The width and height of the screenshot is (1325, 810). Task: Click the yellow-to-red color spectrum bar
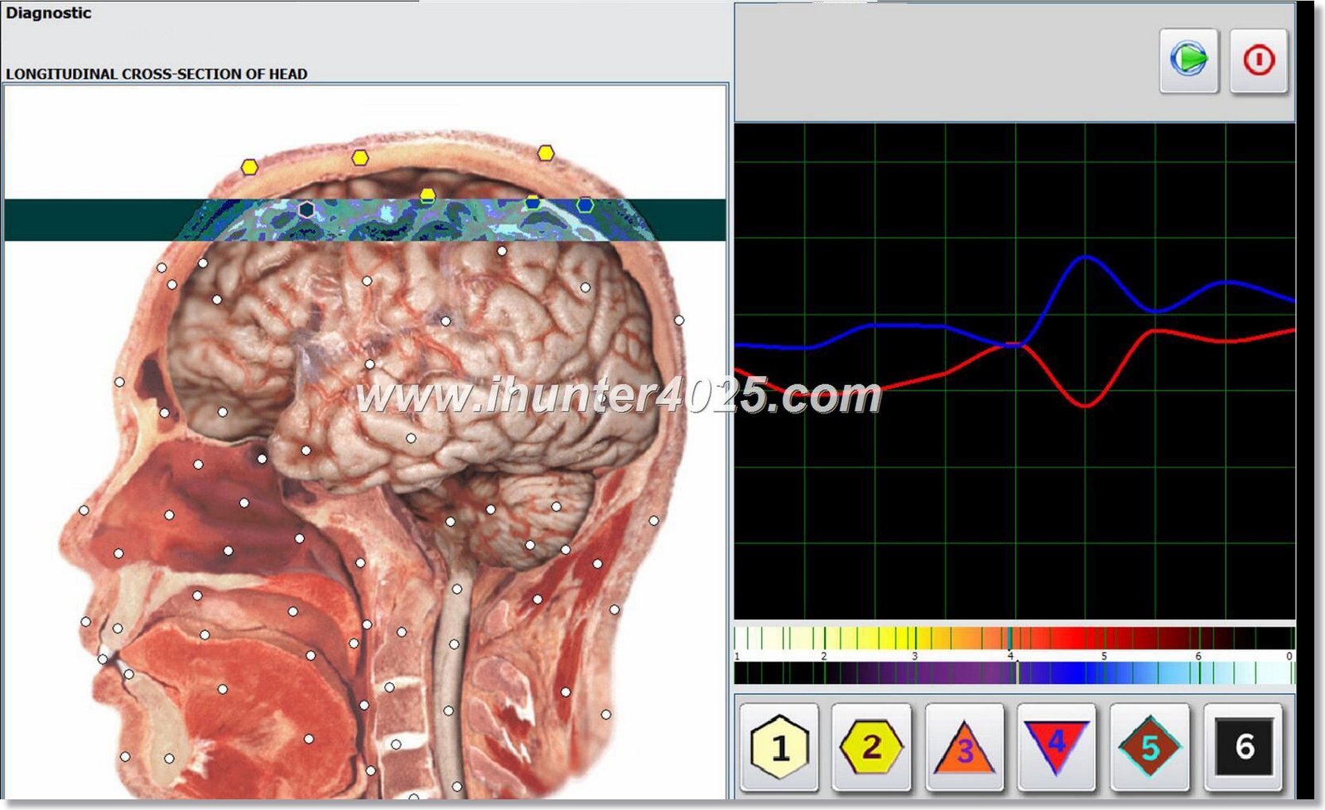[x=1014, y=638]
